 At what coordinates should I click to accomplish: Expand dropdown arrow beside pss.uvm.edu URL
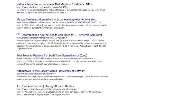[x=55, y=74]
